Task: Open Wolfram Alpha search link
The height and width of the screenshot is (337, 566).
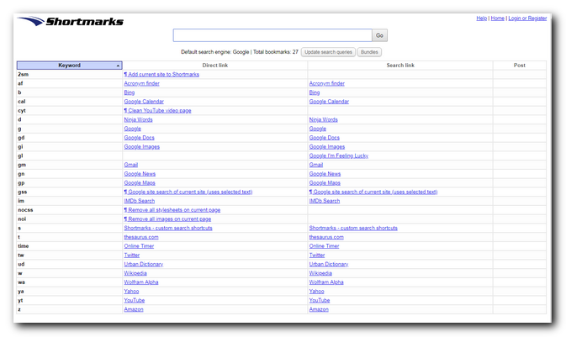Action: [326, 282]
